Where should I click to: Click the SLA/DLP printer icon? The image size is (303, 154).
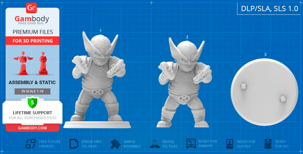[x=230, y=144]
